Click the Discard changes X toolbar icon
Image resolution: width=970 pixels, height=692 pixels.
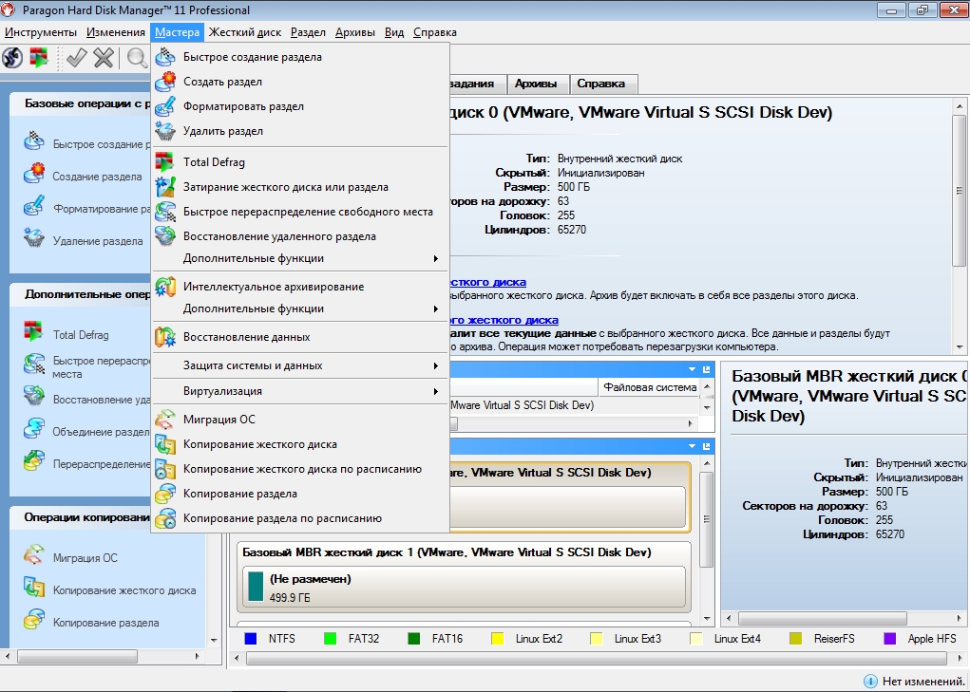tap(104, 58)
